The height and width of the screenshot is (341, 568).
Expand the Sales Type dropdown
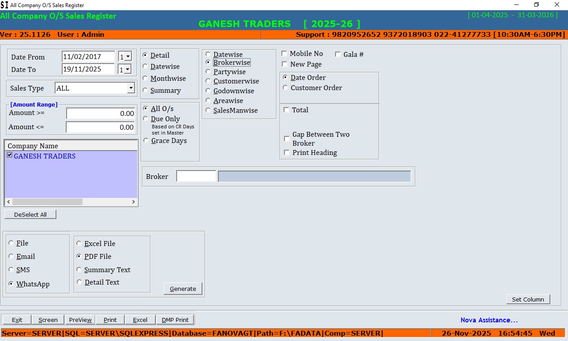[130, 88]
